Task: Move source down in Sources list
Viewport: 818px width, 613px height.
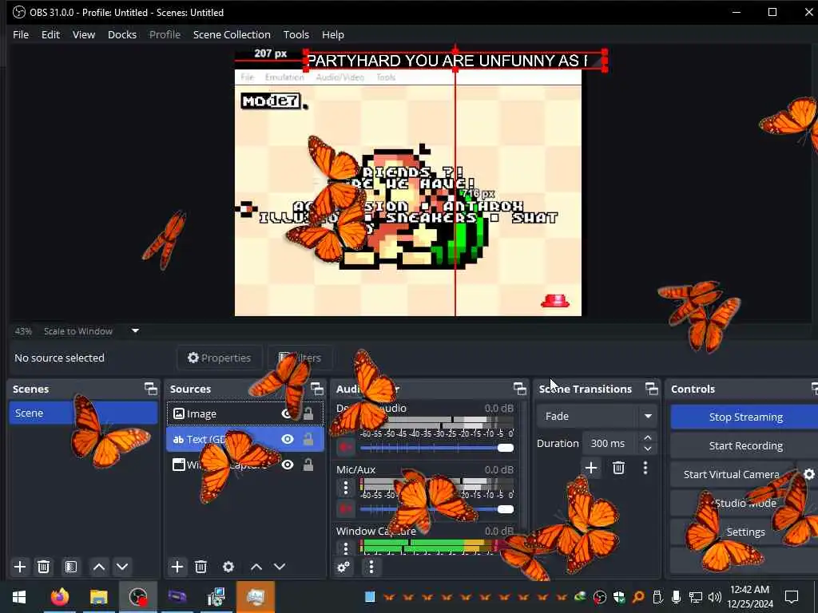Action: pos(280,567)
